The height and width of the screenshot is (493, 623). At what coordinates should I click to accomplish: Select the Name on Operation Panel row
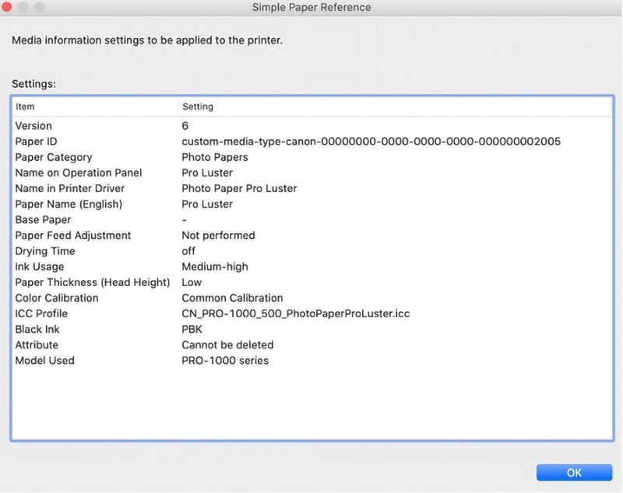(78, 173)
